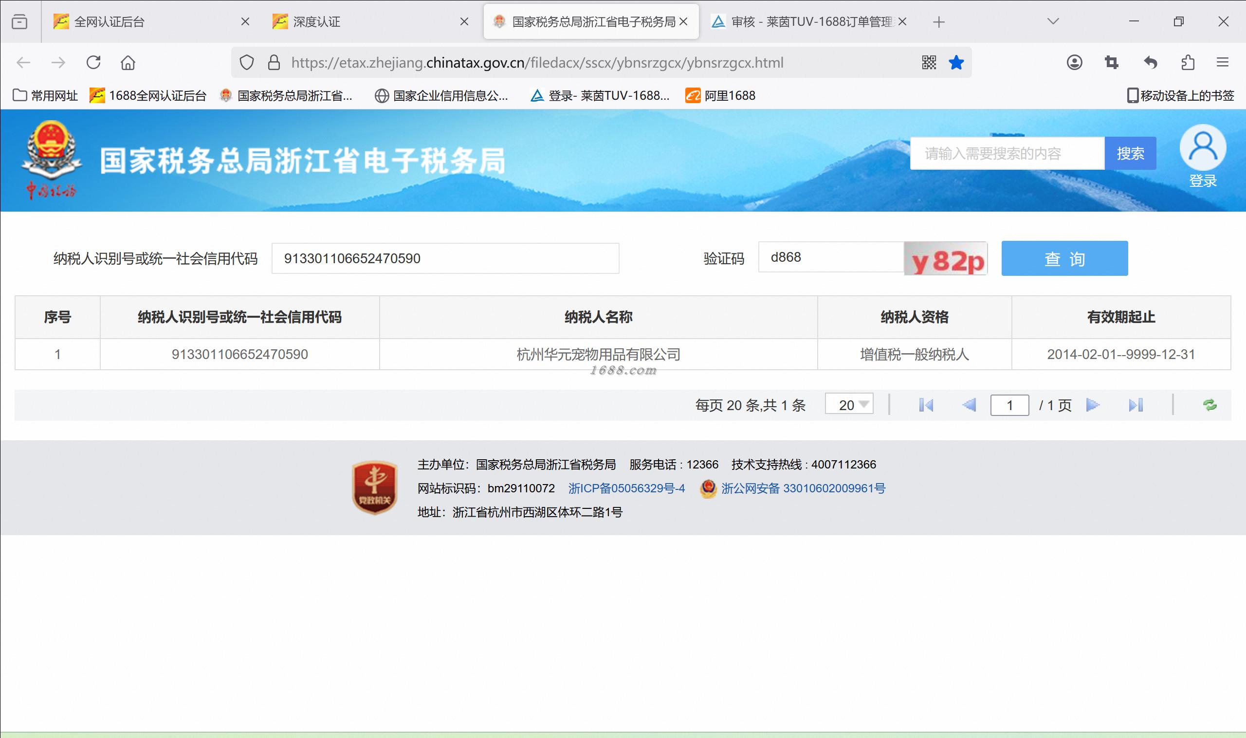Image resolution: width=1246 pixels, height=738 pixels.
Task: Click the taxpayer ID number input field
Action: (445, 259)
